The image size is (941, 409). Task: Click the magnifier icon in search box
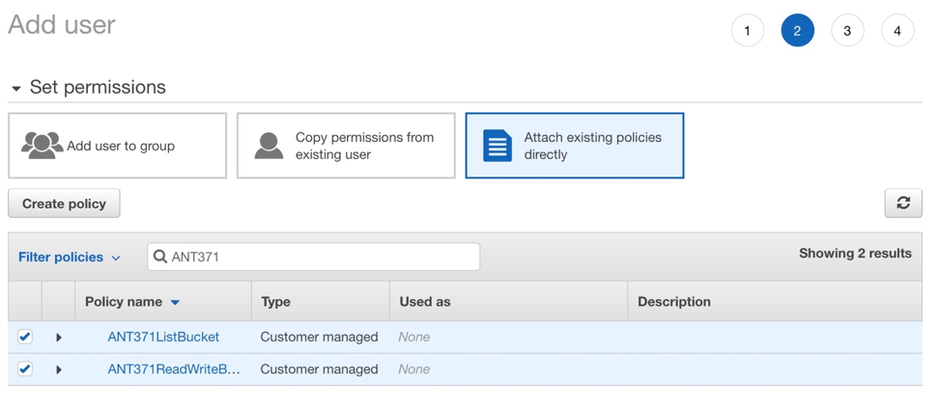click(x=160, y=257)
